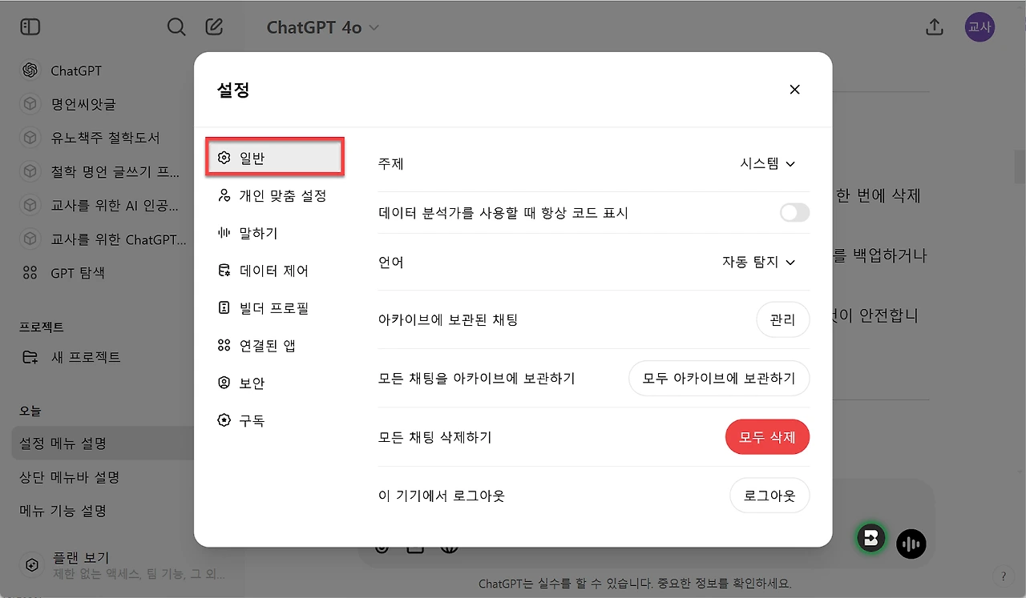Click the 로그아웃 button
The width and height of the screenshot is (1026, 598).
[769, 496]
